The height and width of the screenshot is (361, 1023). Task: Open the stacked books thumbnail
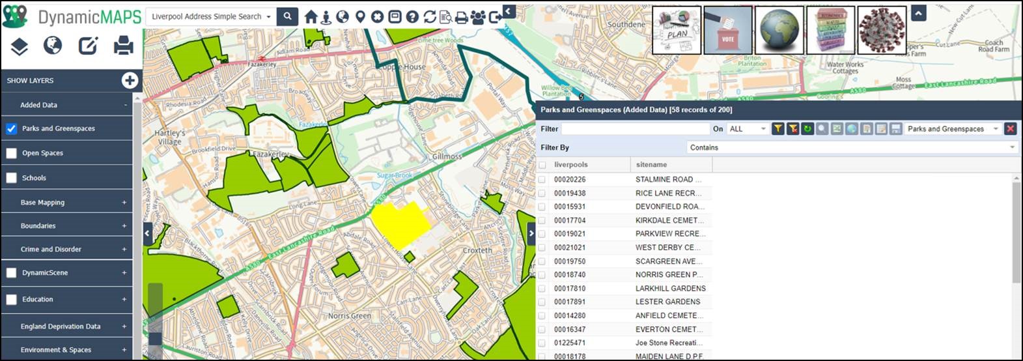pos(831,30)
